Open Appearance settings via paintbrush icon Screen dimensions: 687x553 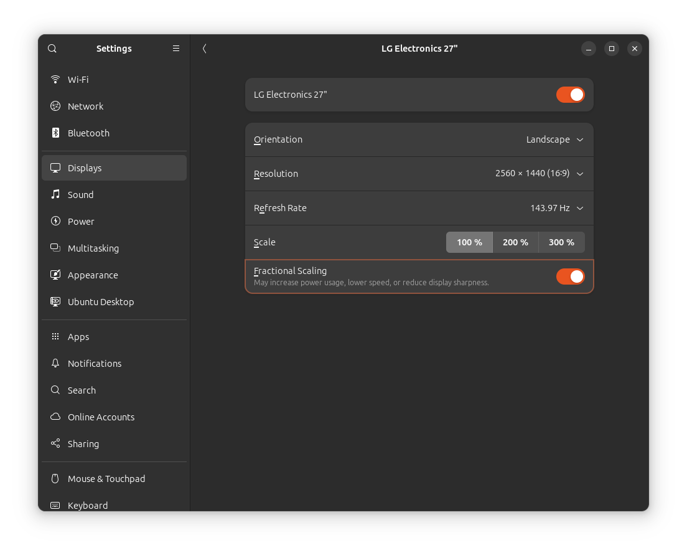pyautogui.click(x=56, y=275)
